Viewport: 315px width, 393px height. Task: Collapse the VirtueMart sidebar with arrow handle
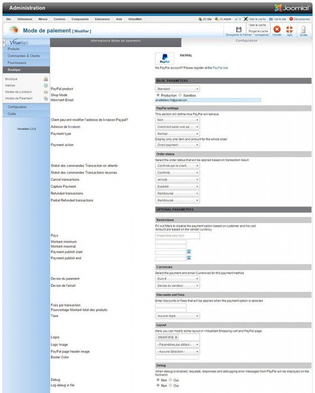point(4,43)
